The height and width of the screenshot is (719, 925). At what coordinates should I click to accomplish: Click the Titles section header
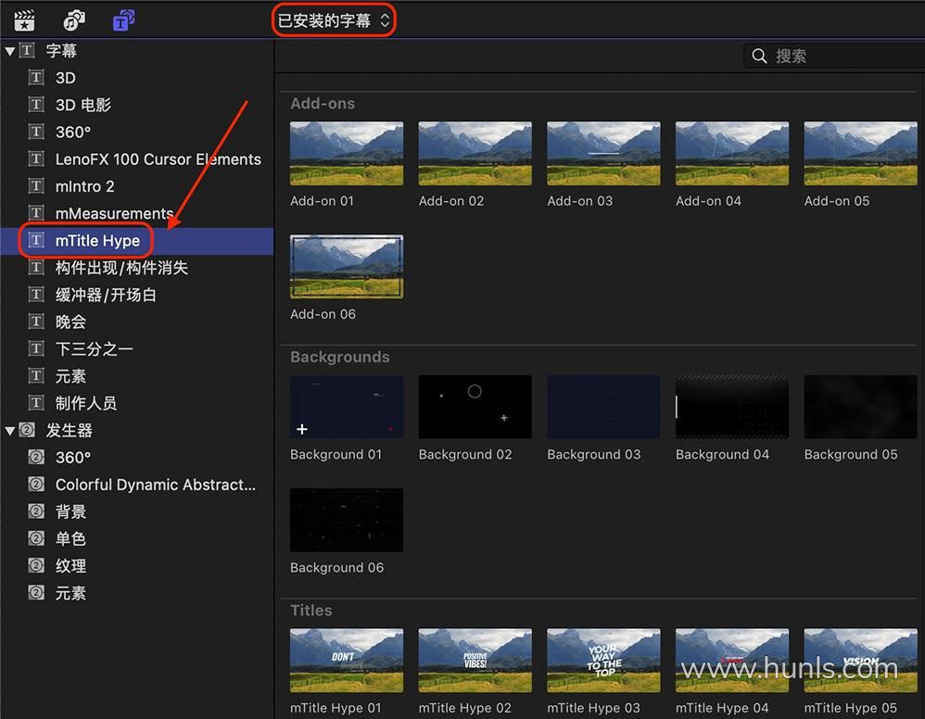[310, 611]
